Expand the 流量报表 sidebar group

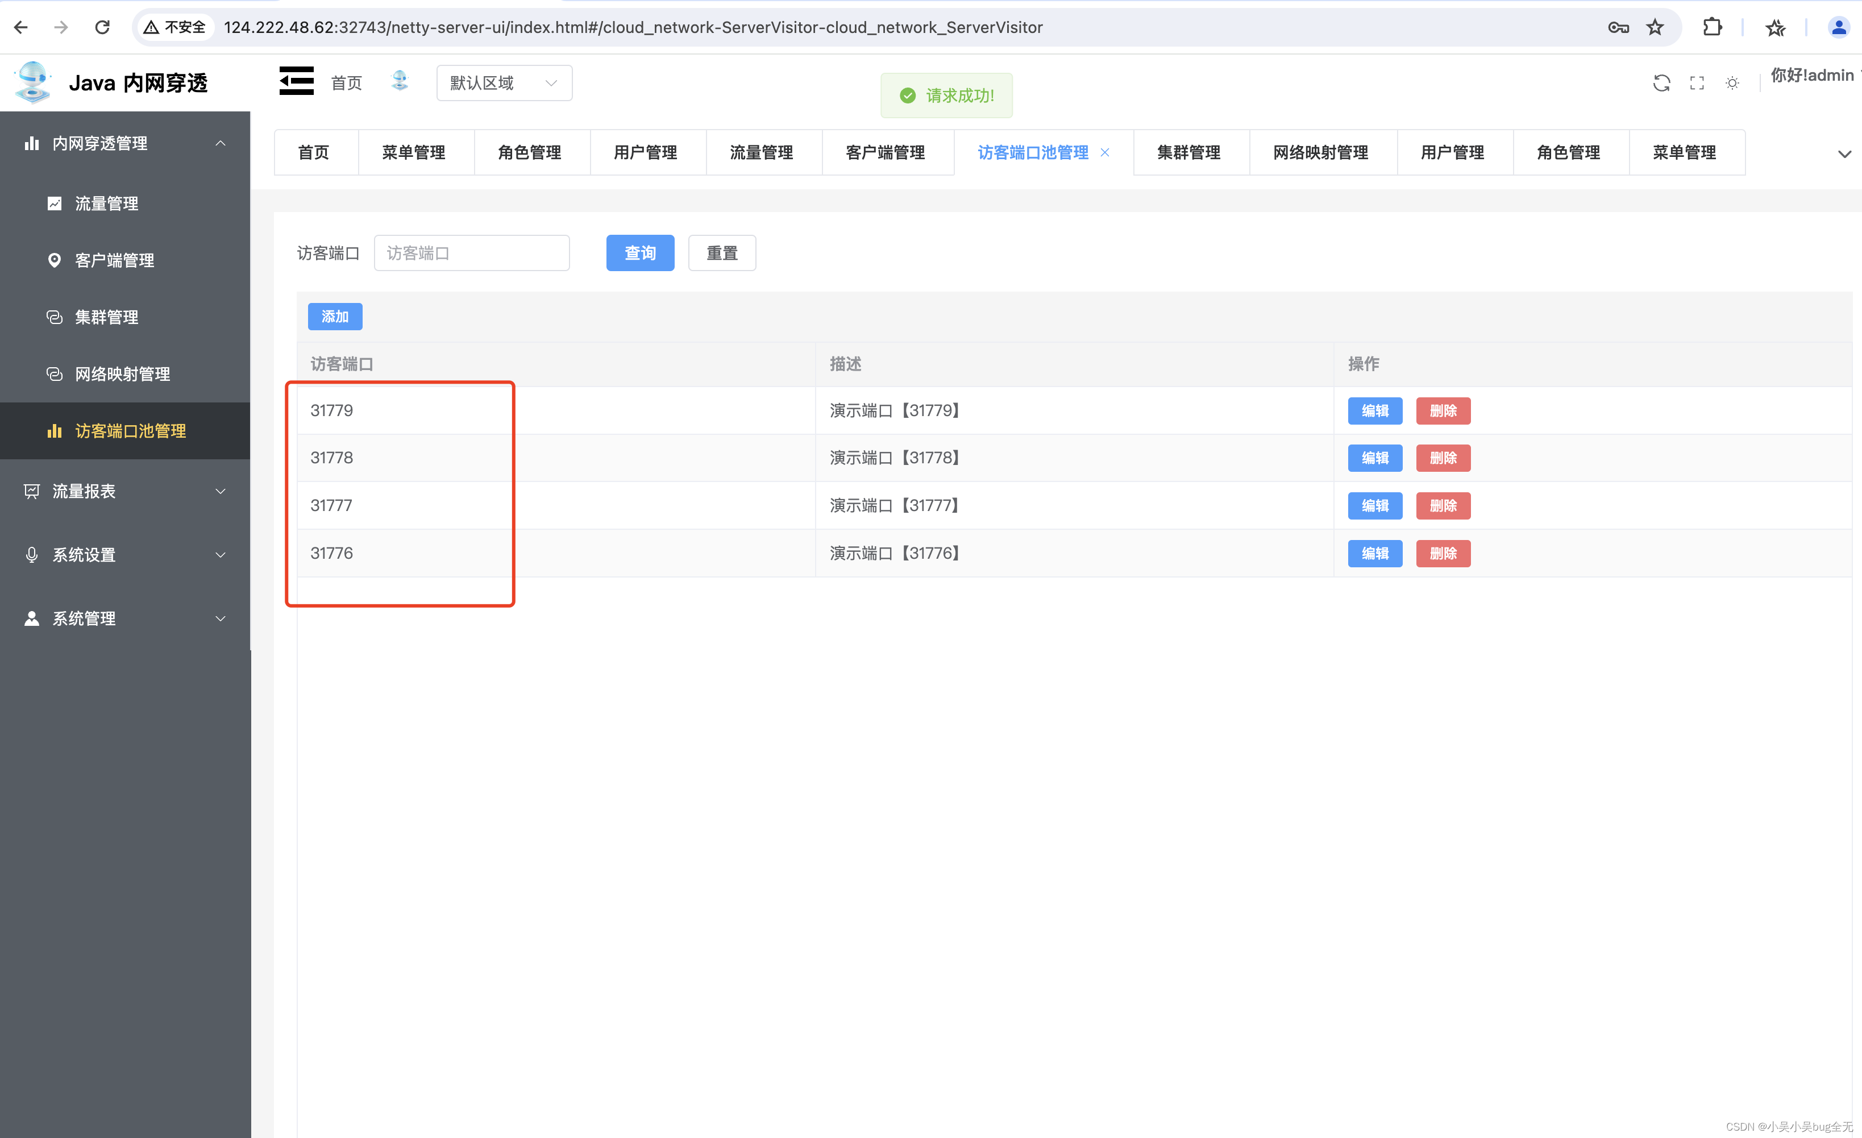coord(124,491)
